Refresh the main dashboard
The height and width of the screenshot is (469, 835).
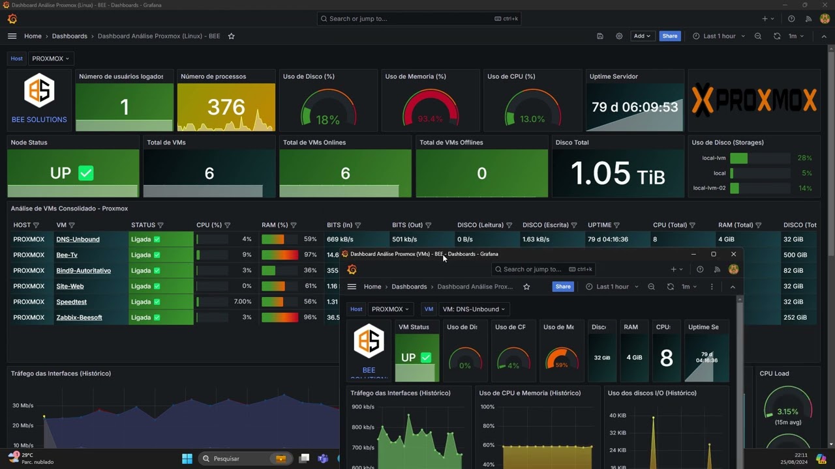click(x=777, y=36)
